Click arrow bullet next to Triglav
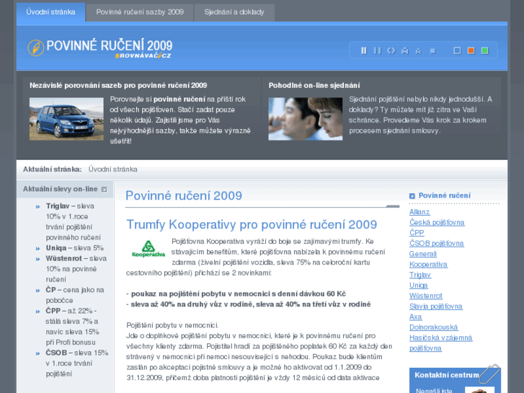Image resolution: width=524 pixels, height=393 pixels. pyautogui.click(x=37, y=207)
